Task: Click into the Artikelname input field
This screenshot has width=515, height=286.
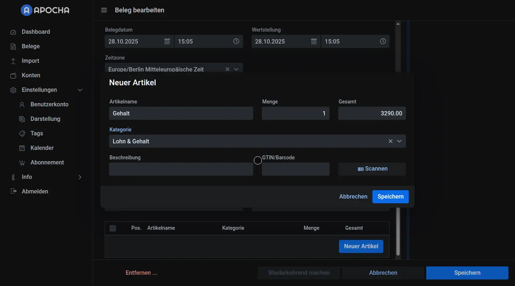Action: tap(181, 114)
